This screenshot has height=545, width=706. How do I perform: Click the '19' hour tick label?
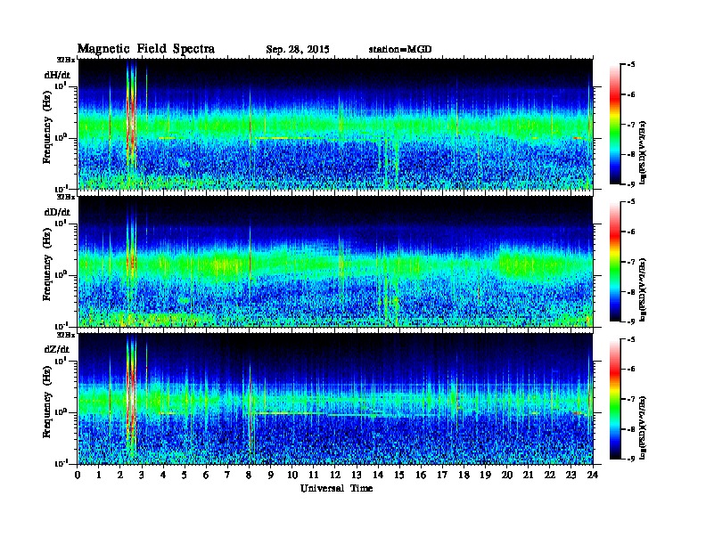coord(485,475)
